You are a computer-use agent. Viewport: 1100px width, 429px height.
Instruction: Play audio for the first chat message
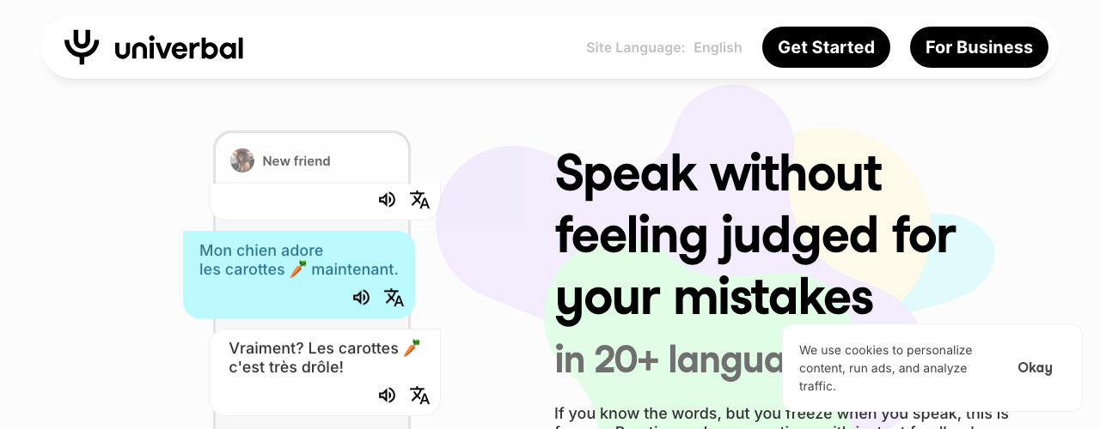coord(387,200)
